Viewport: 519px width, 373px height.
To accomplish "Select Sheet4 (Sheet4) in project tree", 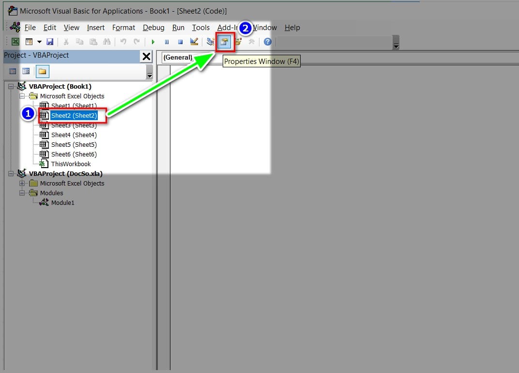I will point(74,135).
